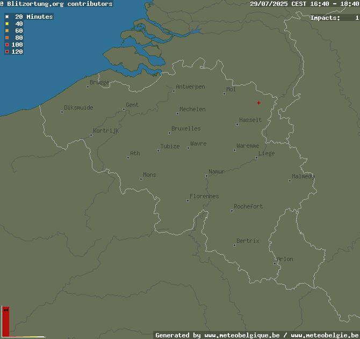The width and height of the screenshot is (360, 339).
Task: Click the Arlon city marker dot
Action: [275, 263]
